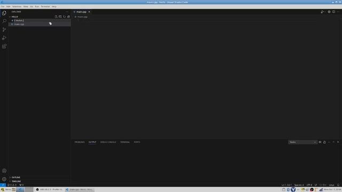This screenshot has width=342, height=192.
Task: Open the Search view in activity bar
Action: (4, 21)
